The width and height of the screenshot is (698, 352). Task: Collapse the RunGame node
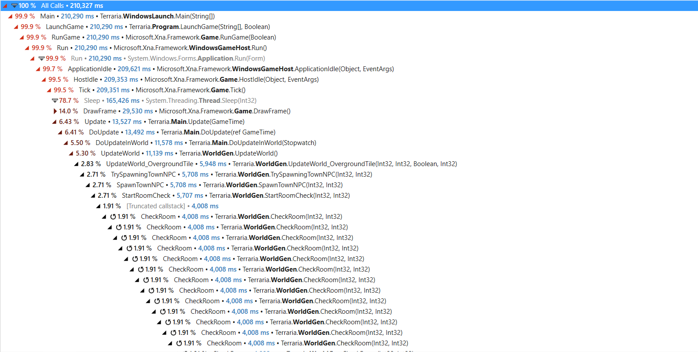point(22,37)
